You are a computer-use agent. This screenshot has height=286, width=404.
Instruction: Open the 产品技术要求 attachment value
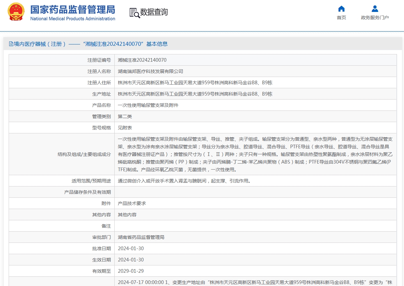(132, 203)
